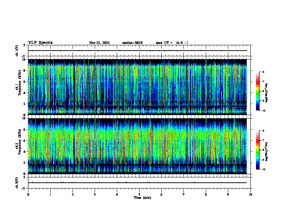Click the '-10' label on ch.2 colorbar
Screen dimensions: 282x218
[263, 170]
